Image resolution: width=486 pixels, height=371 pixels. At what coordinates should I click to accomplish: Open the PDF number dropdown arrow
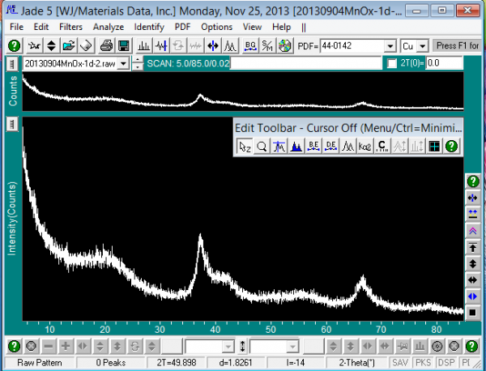click(390, 46)
